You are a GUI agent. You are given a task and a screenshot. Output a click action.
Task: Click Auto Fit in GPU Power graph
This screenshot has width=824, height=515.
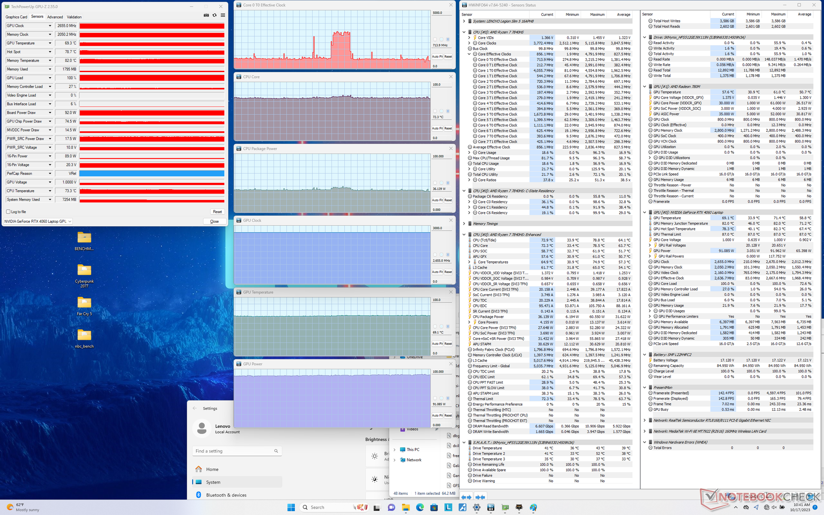pos(437,415)
